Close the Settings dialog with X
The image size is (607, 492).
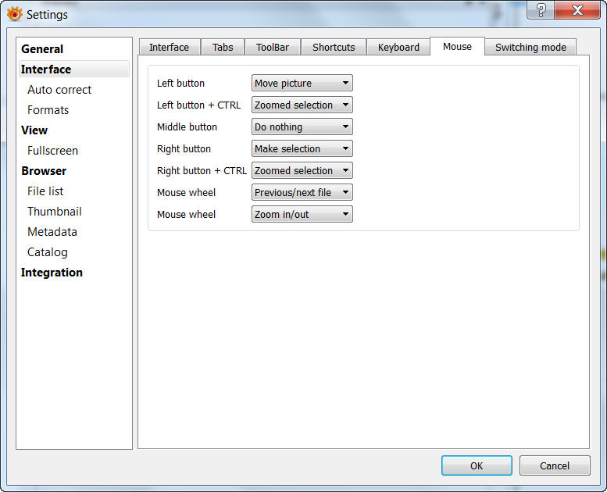point(577,9)
